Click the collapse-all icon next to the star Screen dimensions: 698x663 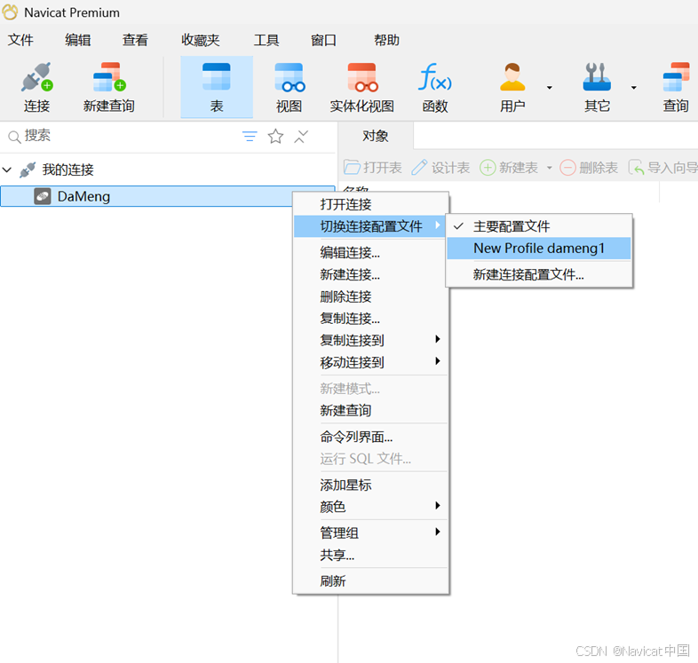[x=301, y=136]
